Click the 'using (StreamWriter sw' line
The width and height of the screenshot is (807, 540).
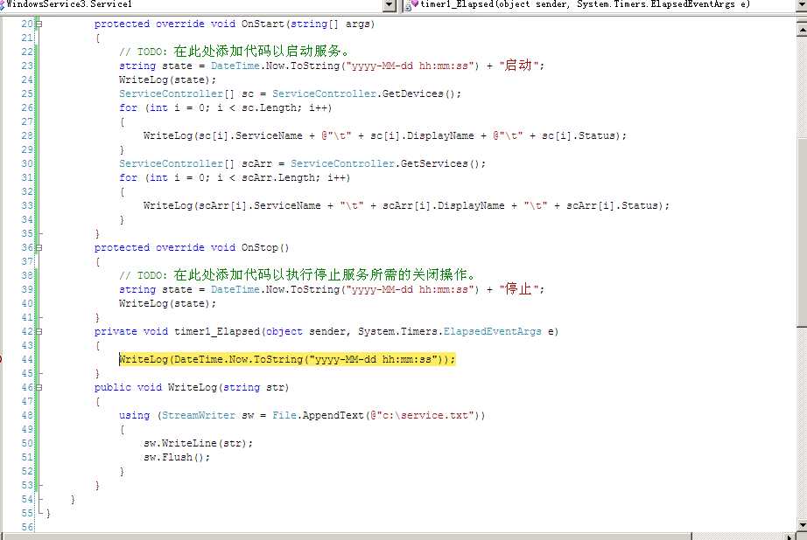(302, 415)
